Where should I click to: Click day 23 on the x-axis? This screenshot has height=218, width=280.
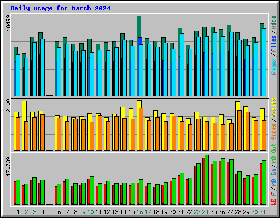pyautogui.click(x=197, y=212)
